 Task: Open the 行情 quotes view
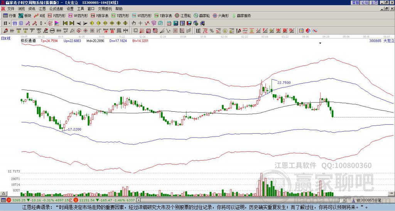(9, 15)
